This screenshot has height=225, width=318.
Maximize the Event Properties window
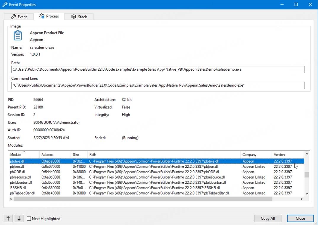[x=296, y=4]
